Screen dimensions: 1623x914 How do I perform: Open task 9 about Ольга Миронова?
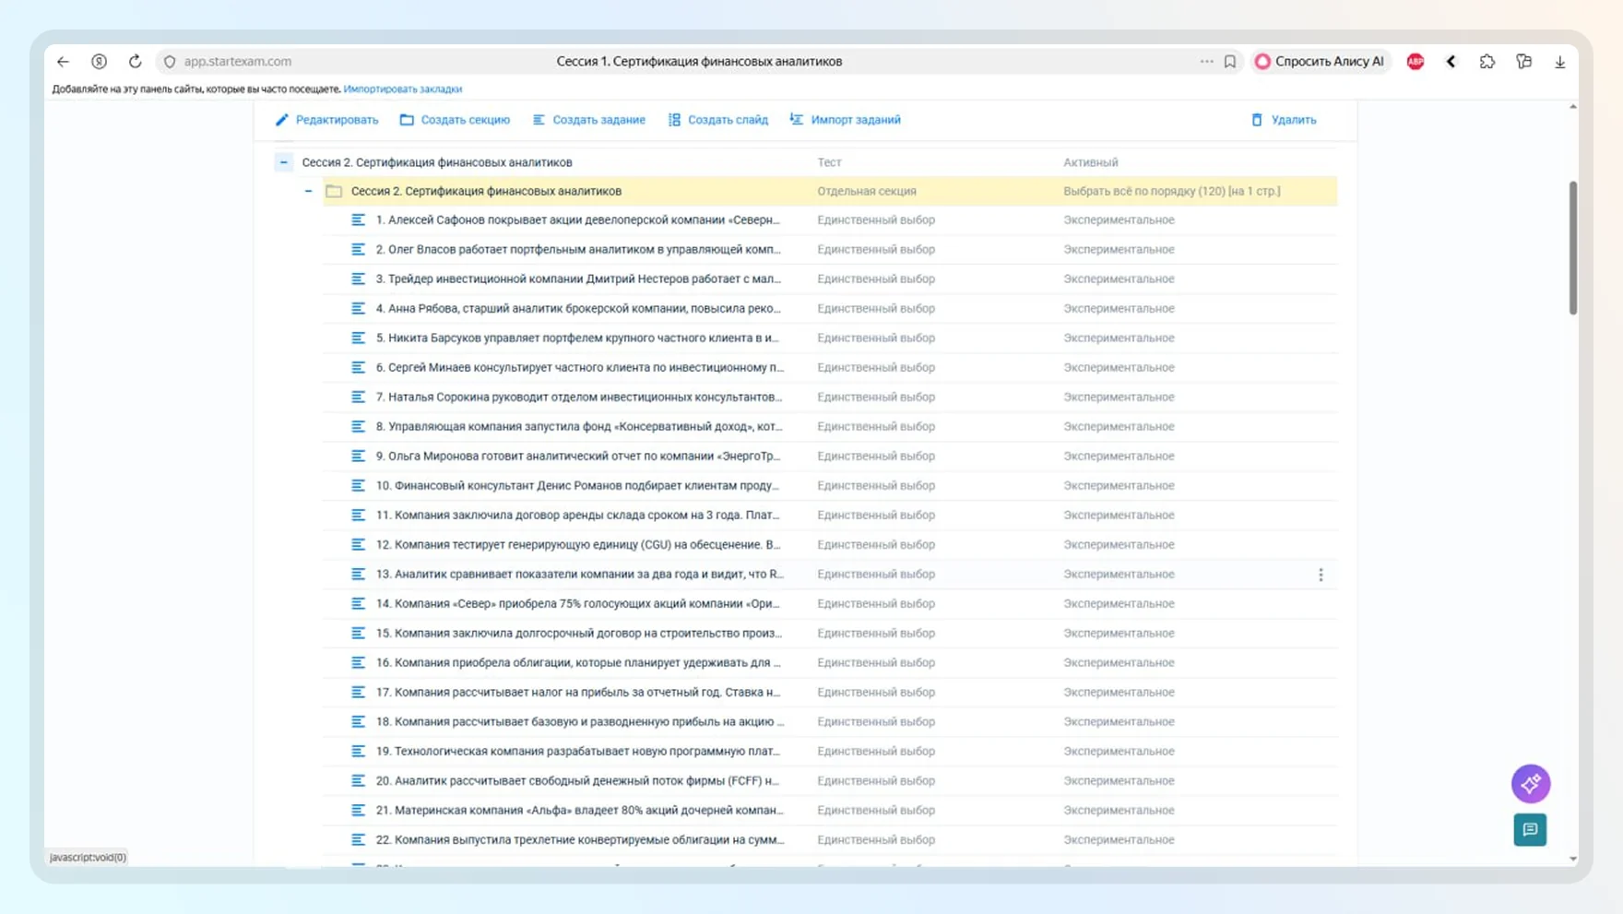578,457
